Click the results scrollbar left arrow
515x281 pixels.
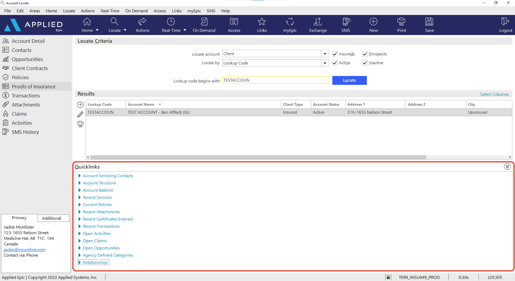point(88,157)
